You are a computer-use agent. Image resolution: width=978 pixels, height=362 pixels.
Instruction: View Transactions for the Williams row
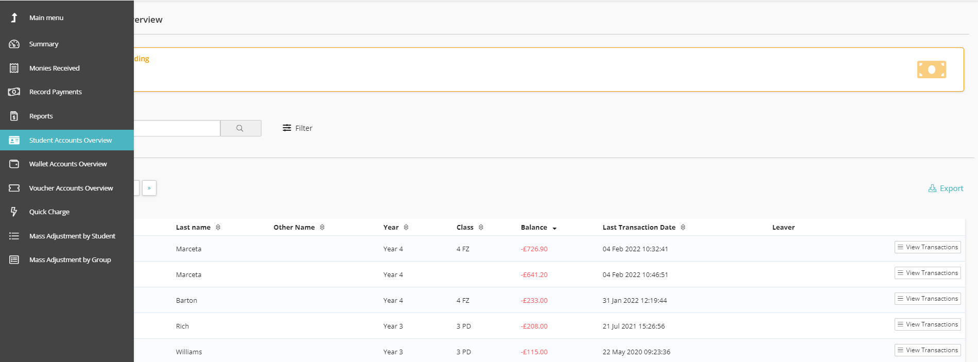click(x=928, y=350)
